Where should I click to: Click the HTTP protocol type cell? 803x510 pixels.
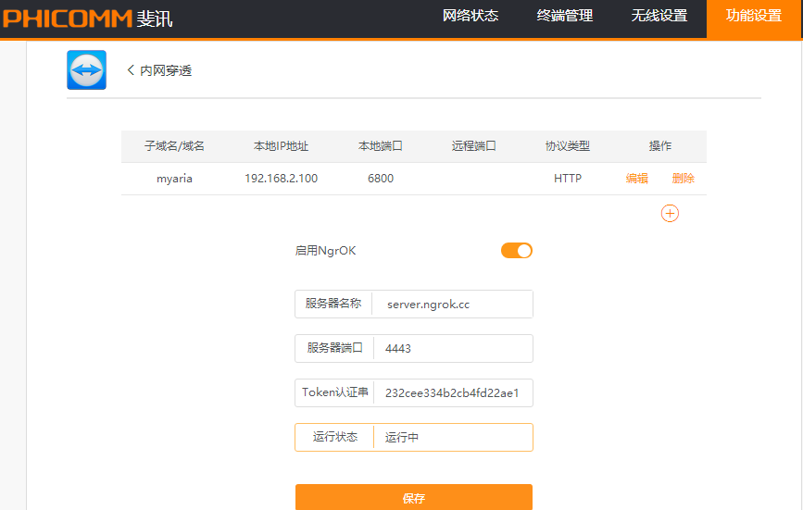pos(568,179)
